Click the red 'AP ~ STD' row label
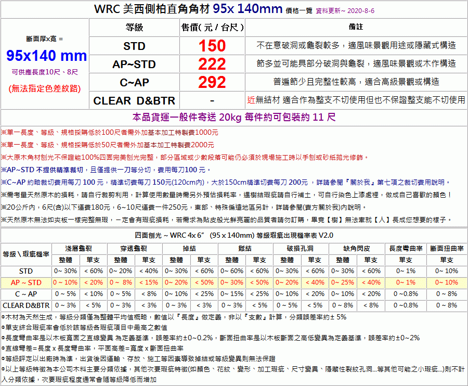Screen dimensions: 468x386 (x=26, y=282)
